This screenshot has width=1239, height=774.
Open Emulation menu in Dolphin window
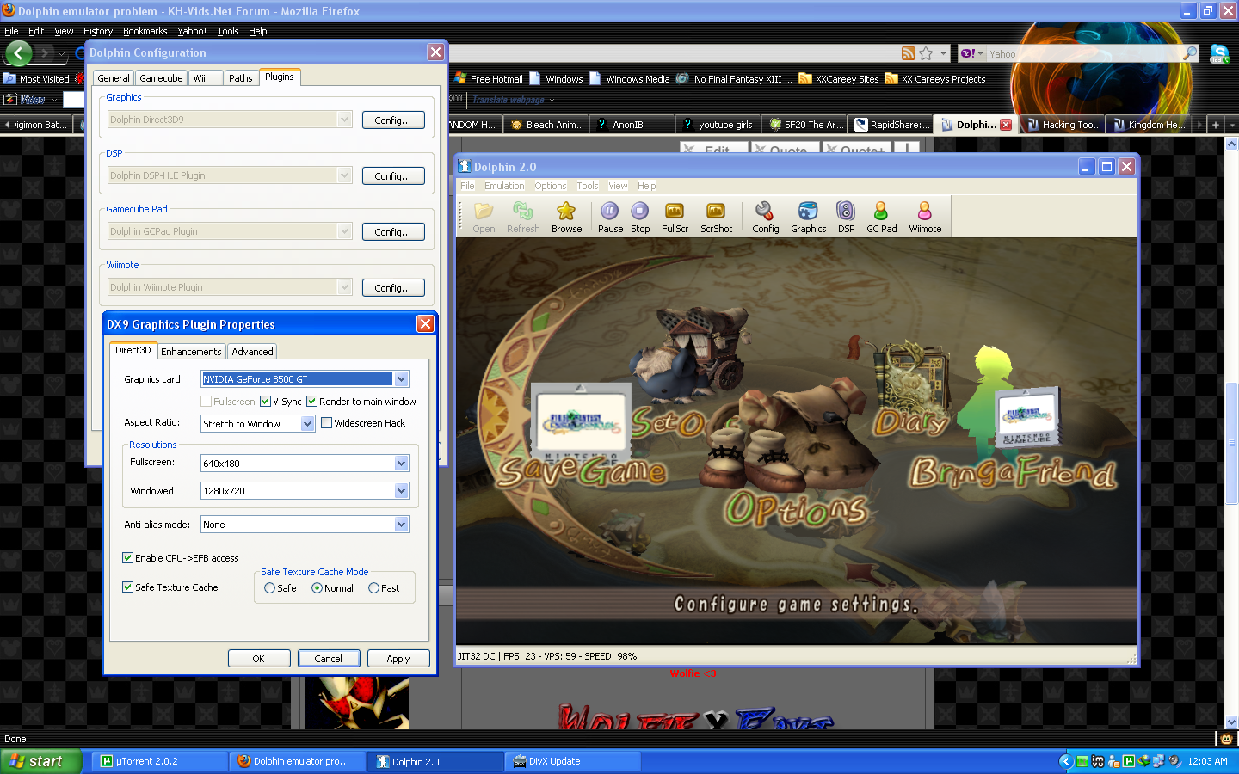coord(503,186)
